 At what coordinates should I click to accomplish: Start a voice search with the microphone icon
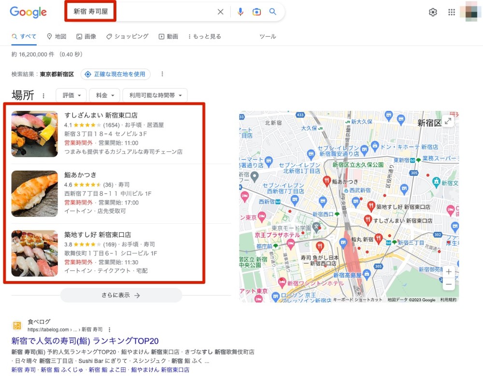pyautogui.click(x=241, y=12)
